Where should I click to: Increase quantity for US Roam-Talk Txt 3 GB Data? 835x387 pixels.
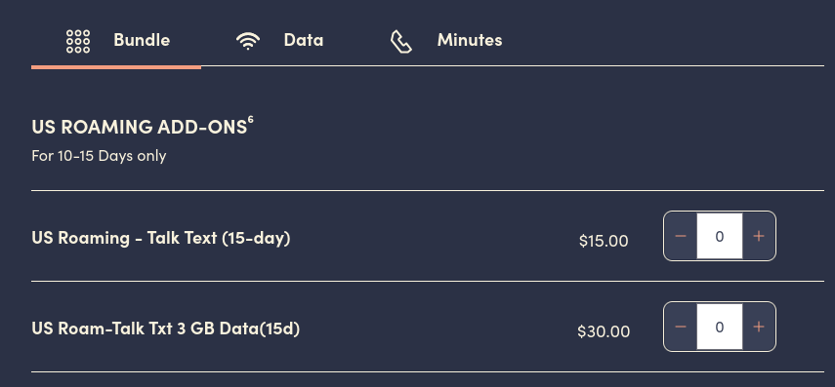(x=759, y=327)
